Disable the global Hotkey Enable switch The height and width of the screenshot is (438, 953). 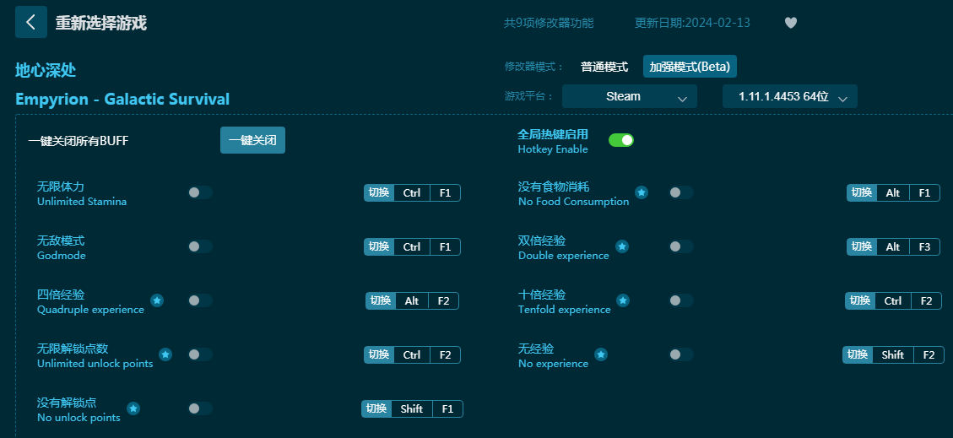pyautogui.click(x=621, y=140)
